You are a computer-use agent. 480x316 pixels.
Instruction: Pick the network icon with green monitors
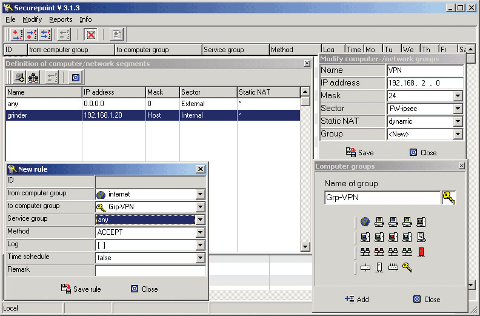[407, 252]
